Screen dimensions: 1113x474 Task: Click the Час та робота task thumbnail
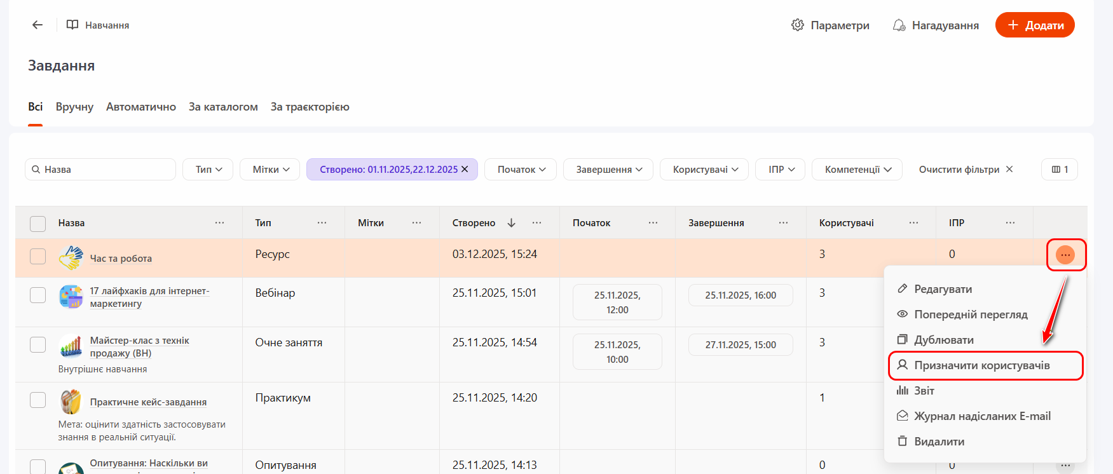(71, 258)
